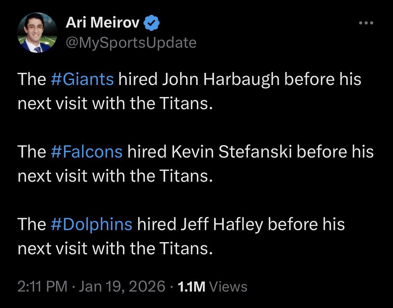
Task: Click "Titans" in the Falcons paragraph
Action: (185, 176)
